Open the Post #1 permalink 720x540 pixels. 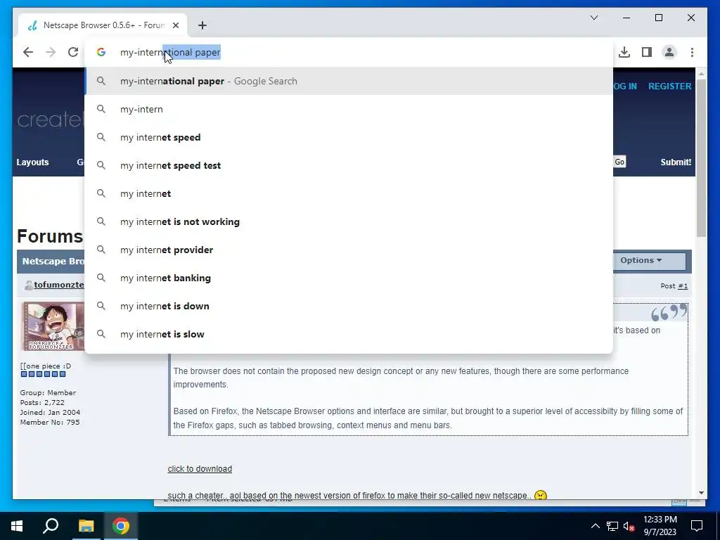tap(683, 286)
